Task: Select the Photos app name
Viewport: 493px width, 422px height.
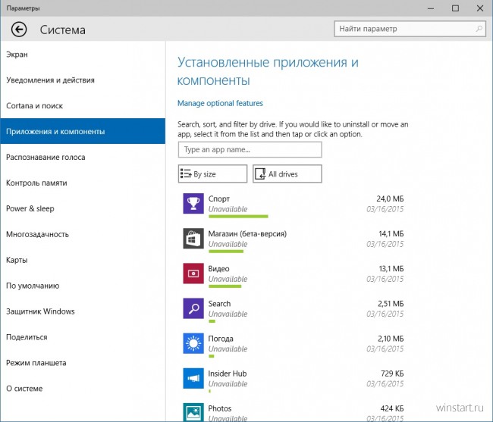Action: click(x=220, y=408)
